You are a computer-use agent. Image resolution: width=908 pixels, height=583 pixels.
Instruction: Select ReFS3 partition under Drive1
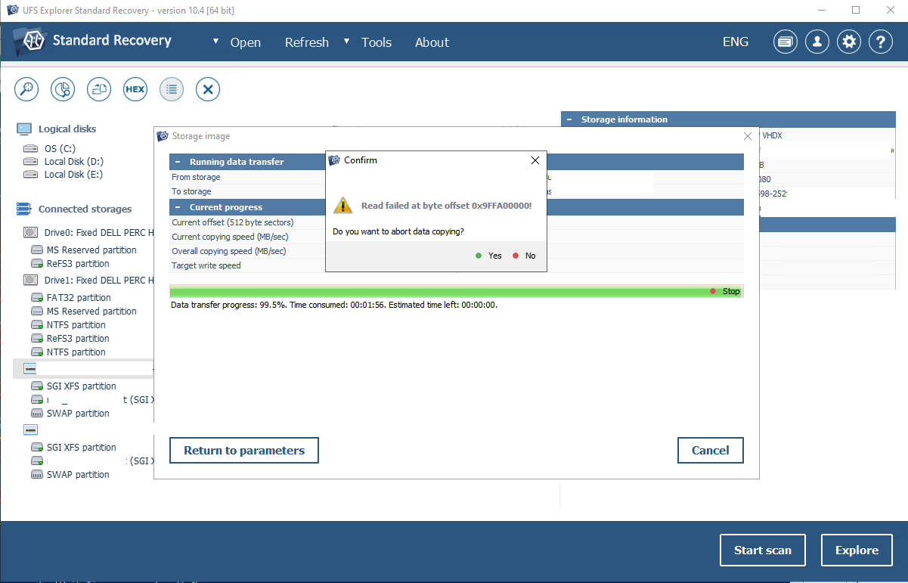pyautogui.click(x=78, y=339)
